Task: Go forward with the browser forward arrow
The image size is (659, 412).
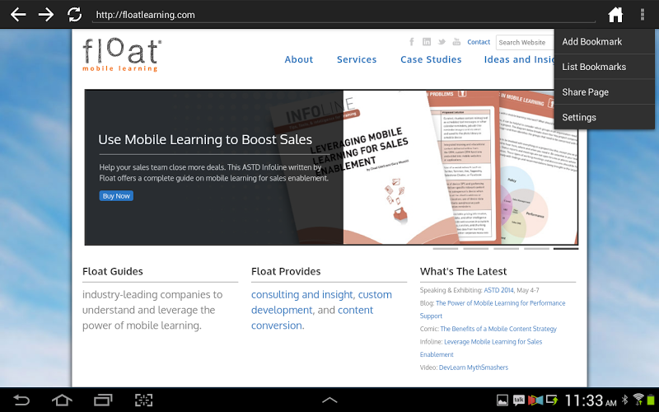Action: (x=46, y=14)
